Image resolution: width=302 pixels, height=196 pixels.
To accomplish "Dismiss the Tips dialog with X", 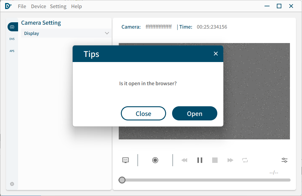I will pos(215,54).
